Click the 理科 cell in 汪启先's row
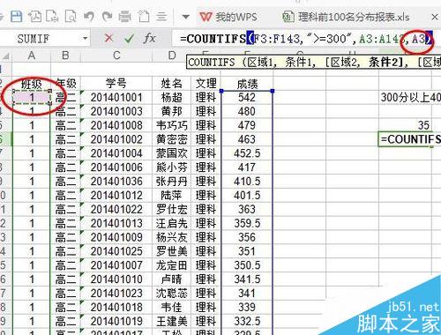Image resolution: width=441 pixels, height=335 pixels. click(x=206, y=223)
